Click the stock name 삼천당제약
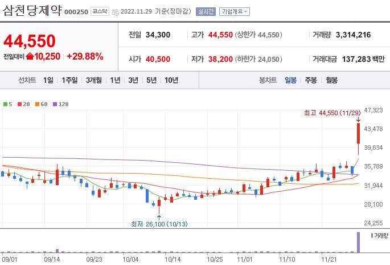The height and width of the screenshot is (265, 390). [32, 11]
